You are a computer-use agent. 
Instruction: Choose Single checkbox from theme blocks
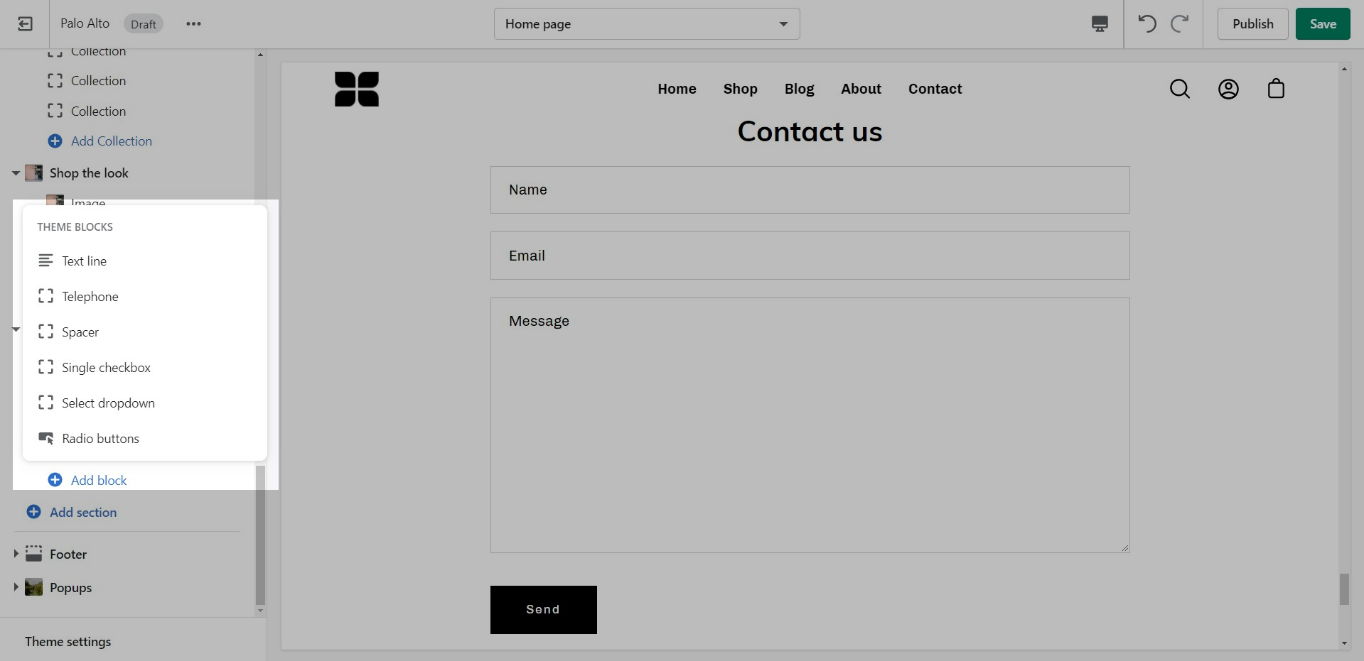106,368
